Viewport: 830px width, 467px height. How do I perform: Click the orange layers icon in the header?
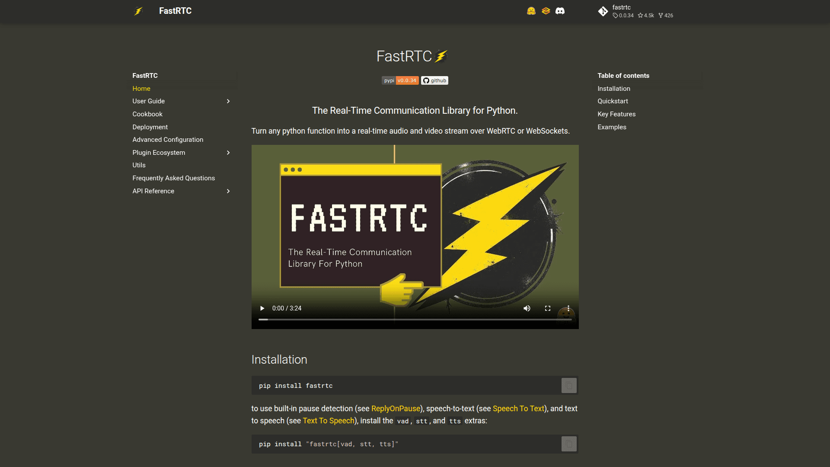pyautogui.click(x=546, y=10)
